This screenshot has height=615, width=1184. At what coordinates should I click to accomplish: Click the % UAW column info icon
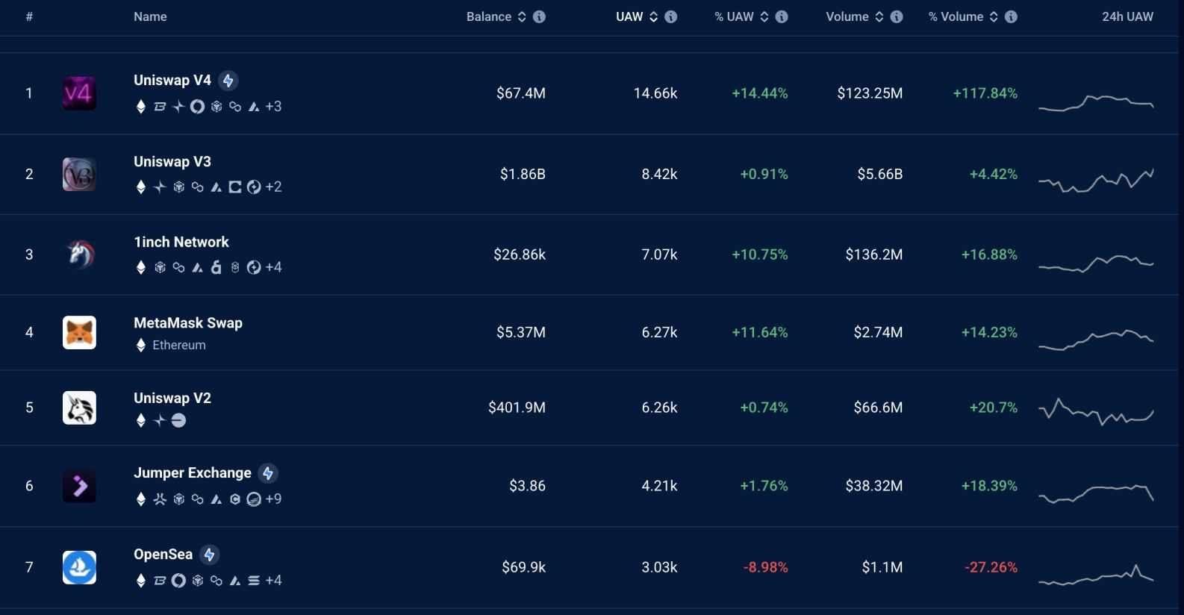coord(782,16)
